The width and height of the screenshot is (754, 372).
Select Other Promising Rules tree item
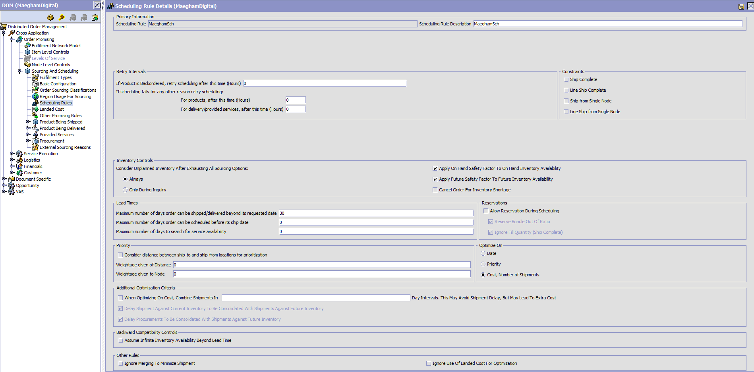[60, 116]
